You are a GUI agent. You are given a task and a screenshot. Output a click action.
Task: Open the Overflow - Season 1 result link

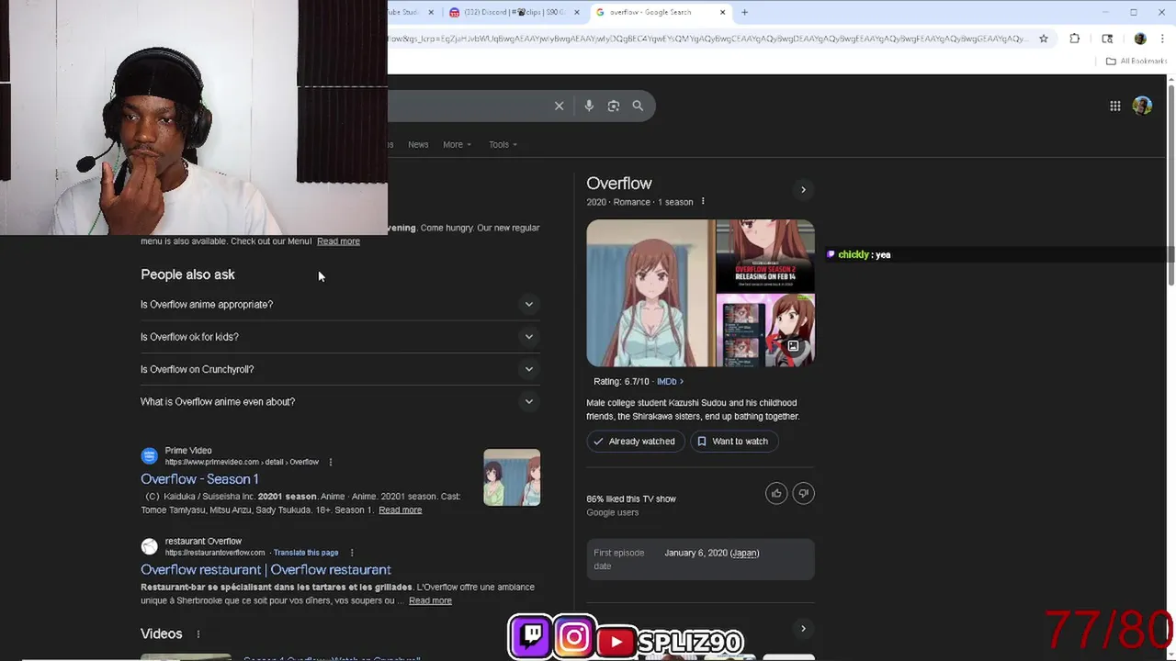(199, 479)
